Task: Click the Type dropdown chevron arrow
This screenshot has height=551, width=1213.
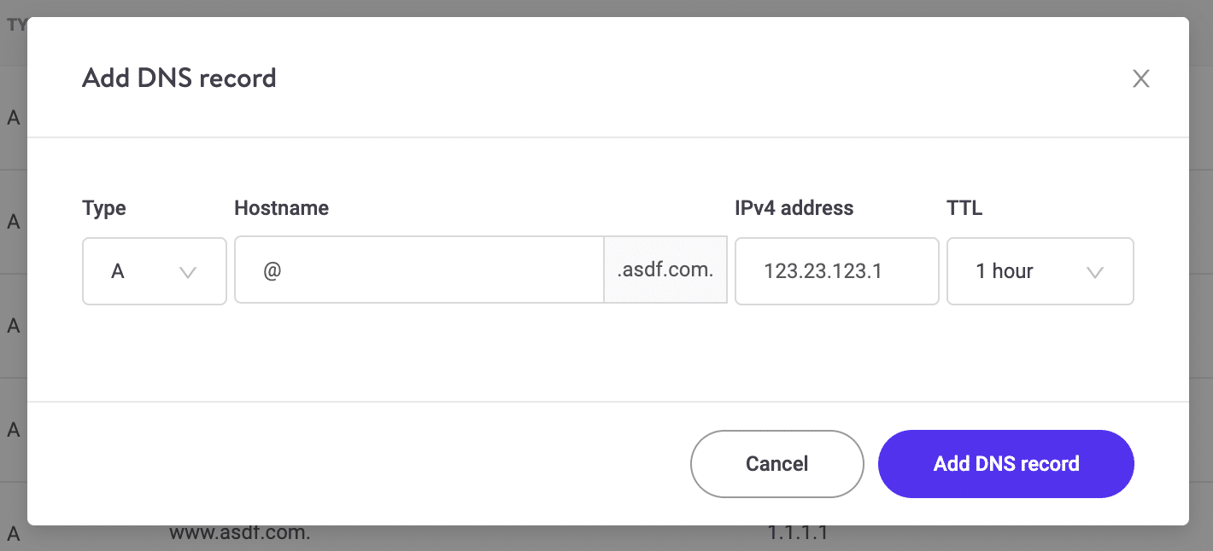Action: pyautogui.click(x=188, y=271)
